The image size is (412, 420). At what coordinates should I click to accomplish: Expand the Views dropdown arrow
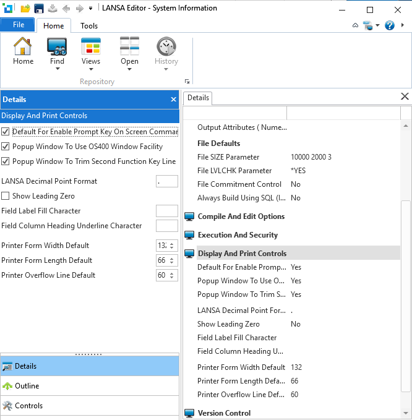click(x=91, y=69)
